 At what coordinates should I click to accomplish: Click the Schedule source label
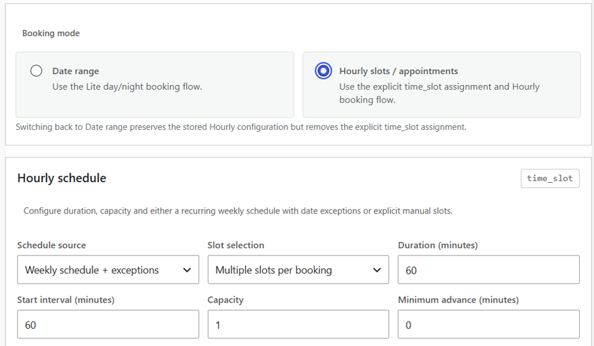[x=52, y=245]
